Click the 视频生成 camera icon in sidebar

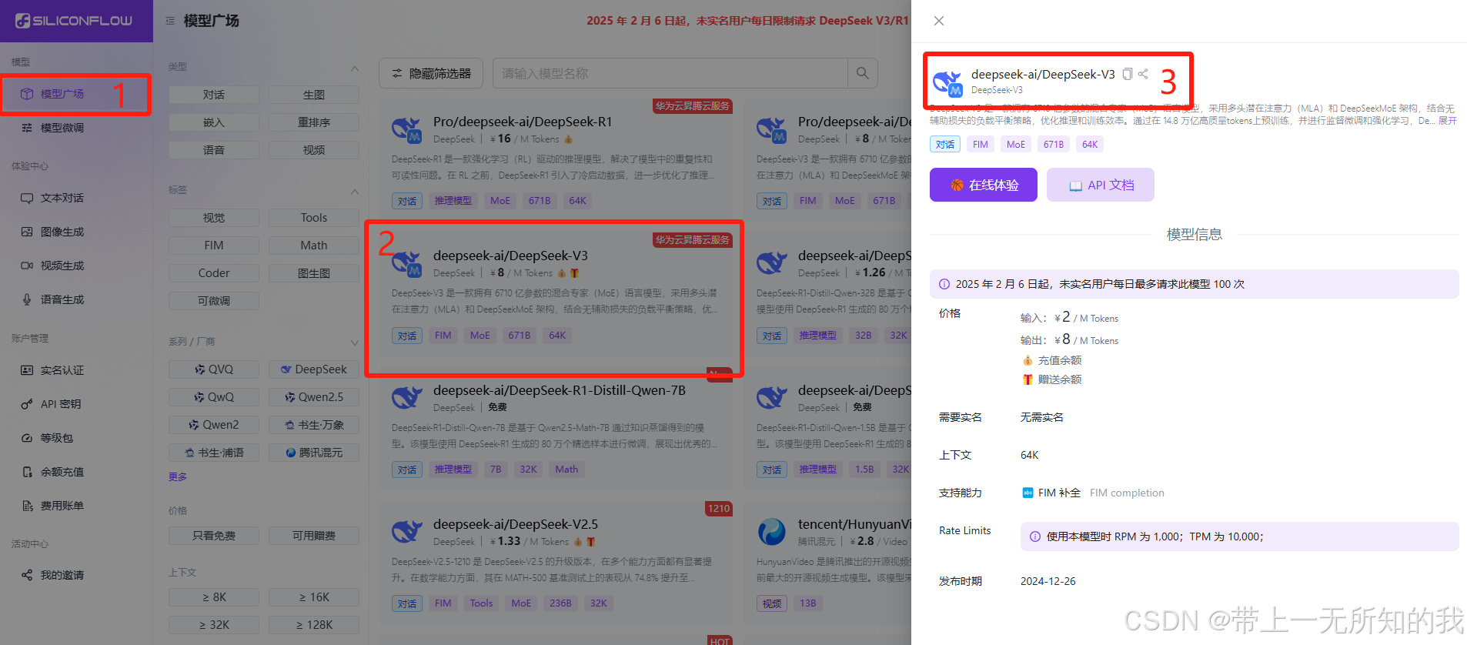[x=27, y=266]
